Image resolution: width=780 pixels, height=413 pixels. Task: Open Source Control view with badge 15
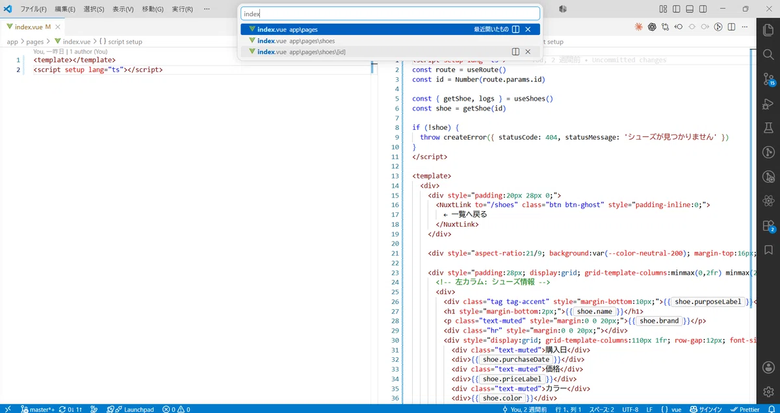768,79
